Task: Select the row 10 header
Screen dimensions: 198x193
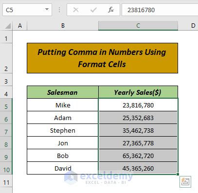Action: 6,168
